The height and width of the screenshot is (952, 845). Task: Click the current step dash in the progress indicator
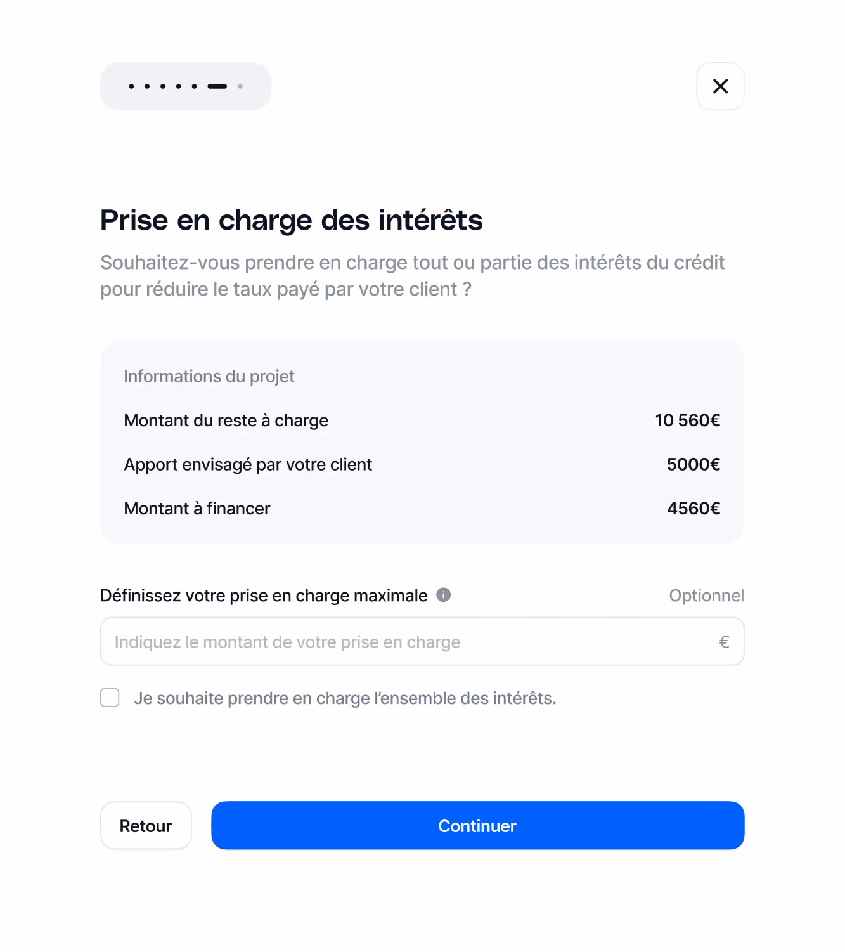point(217,86)
